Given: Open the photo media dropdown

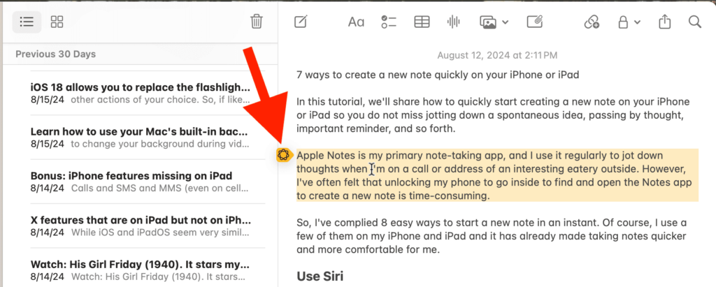Looking at the screenshot, I should point(494,22).
